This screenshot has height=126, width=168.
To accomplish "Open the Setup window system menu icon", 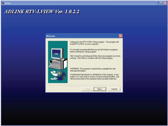I will 3,3.
